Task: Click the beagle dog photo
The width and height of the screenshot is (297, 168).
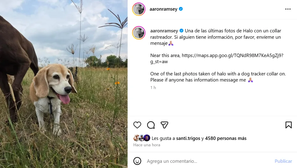Action: coord(64,84)
